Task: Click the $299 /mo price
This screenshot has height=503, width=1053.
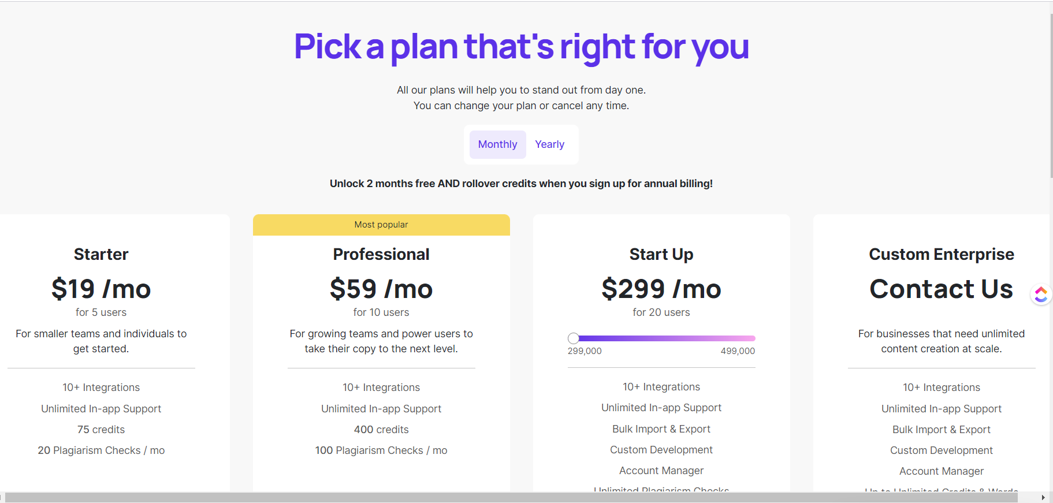Action: (661, 289)
